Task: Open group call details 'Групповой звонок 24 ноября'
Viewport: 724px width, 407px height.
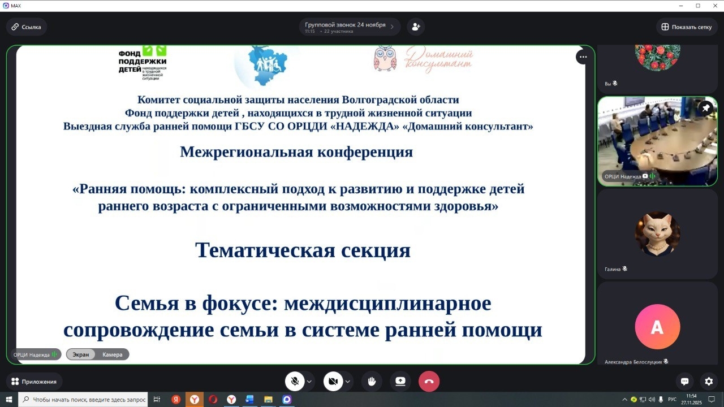Action: click(x=349, y=27)
